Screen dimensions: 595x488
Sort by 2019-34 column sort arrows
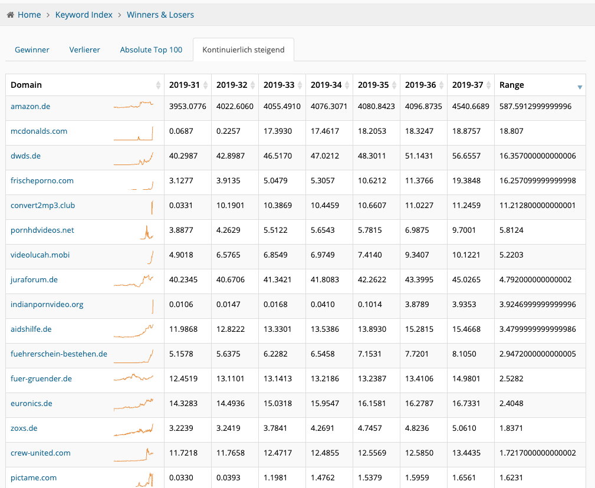[347, 85]
